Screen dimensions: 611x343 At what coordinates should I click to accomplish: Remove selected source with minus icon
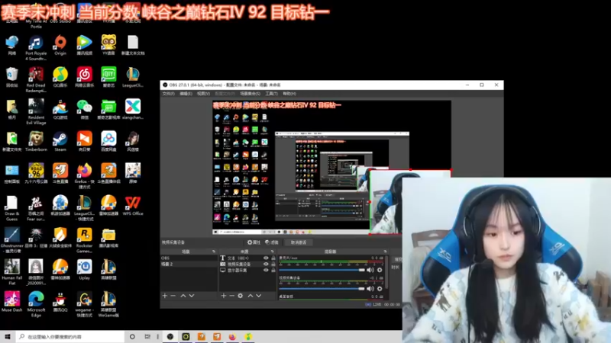pyautogui.click(x=232, y=296)
